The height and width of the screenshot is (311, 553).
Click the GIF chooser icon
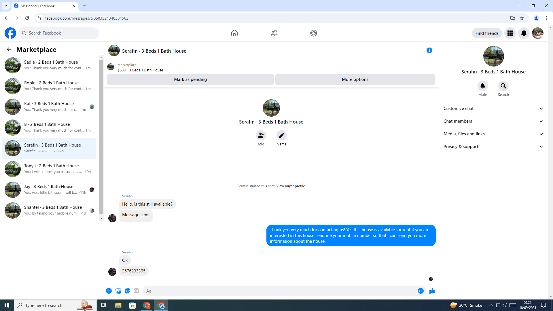click(x=137, y=291)
